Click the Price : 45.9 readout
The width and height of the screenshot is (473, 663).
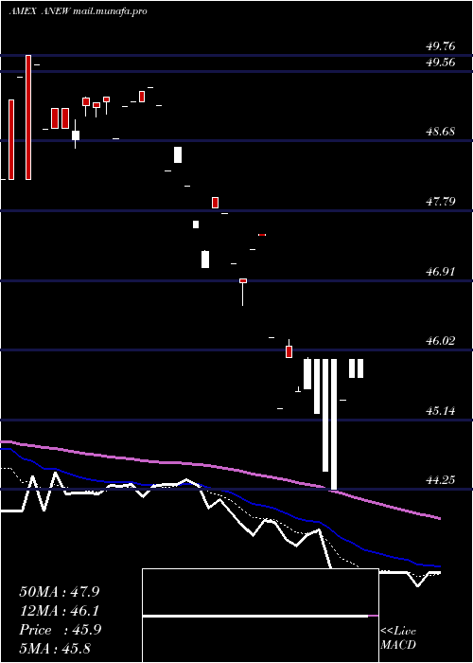(x=60, y=630)
